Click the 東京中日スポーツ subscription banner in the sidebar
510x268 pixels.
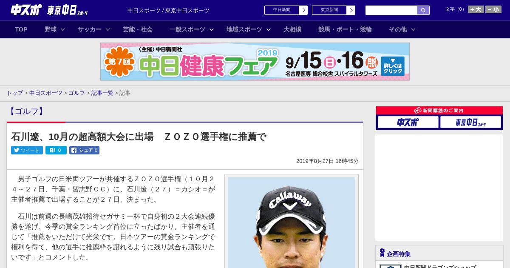[470, 122]
